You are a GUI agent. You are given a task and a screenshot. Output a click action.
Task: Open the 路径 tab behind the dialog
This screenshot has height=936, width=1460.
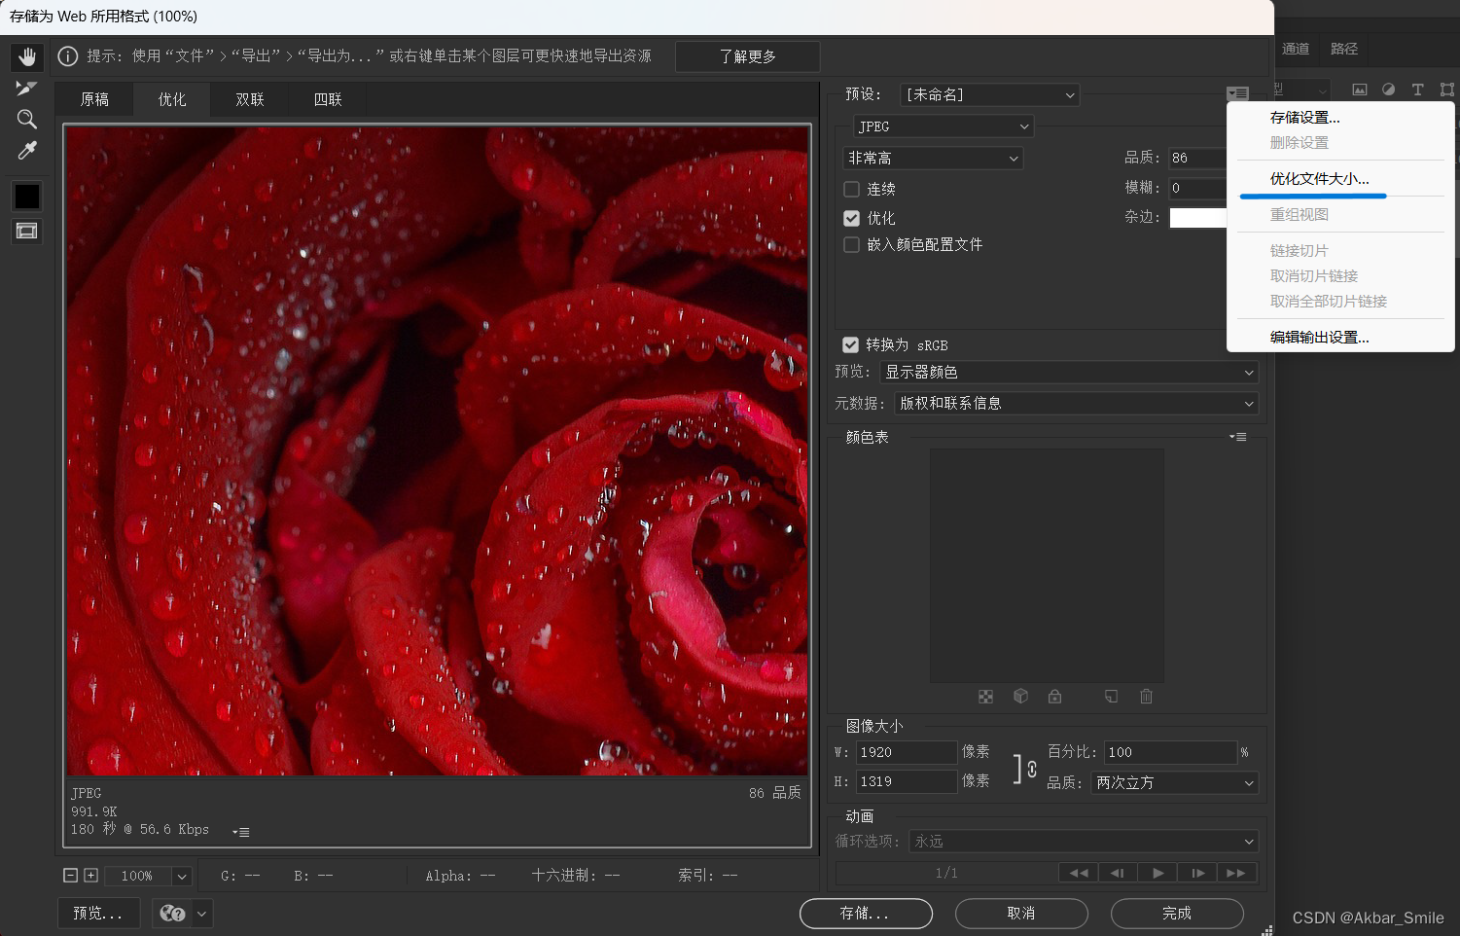[x=1344, y=49]
